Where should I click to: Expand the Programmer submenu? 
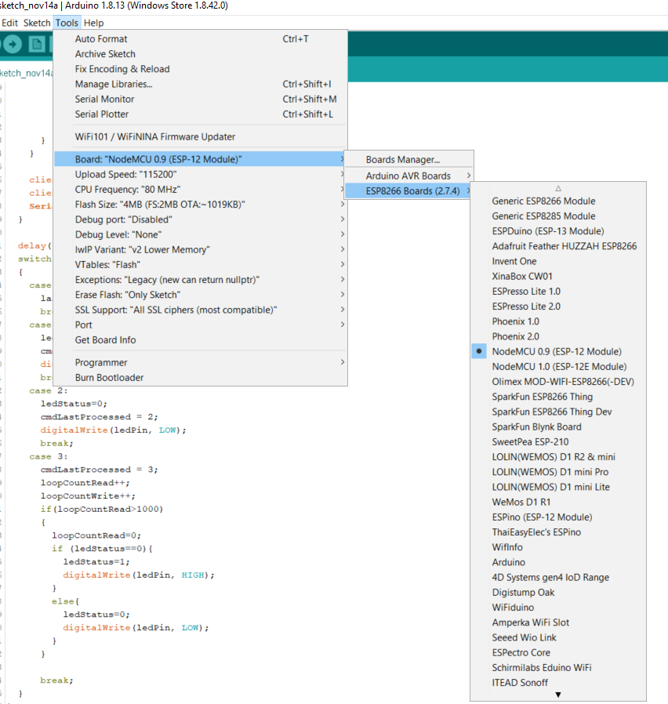click(201, 362)
